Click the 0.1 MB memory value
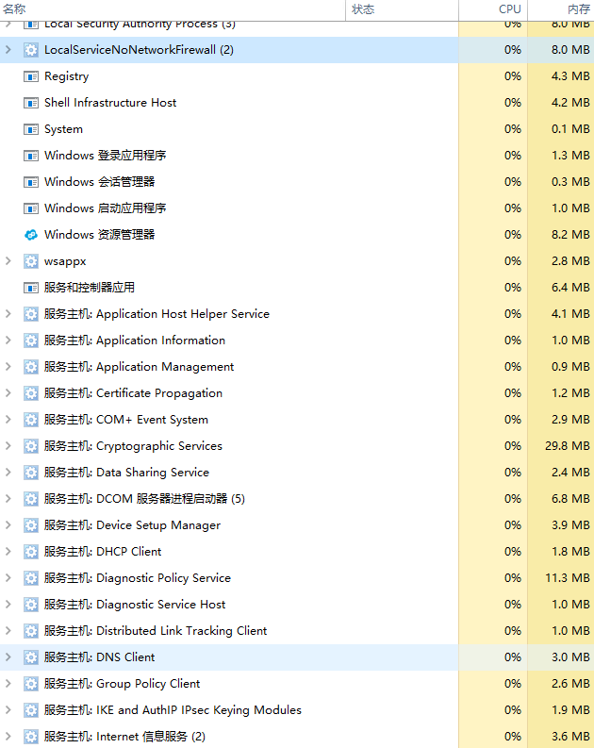The height and width of the screenshot is (748, 594). [570, 129]
